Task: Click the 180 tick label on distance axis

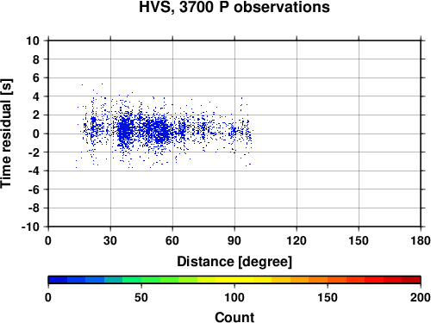Action: (420, 240)
